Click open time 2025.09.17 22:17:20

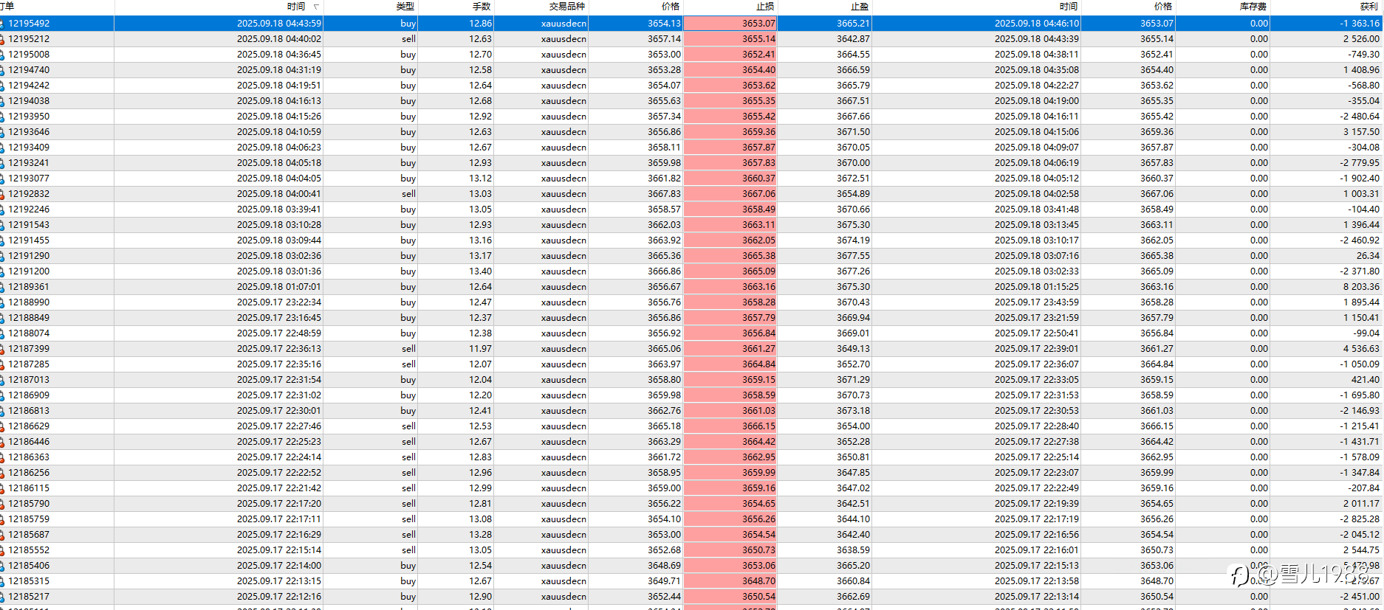click(279, 504)
